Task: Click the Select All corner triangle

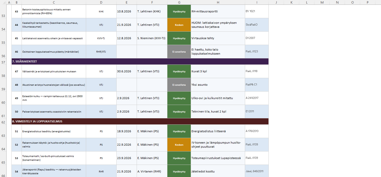Action: [x=3, y=2]
